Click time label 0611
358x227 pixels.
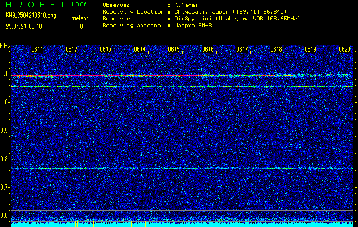pyautogui.click(x=37, y=49)
